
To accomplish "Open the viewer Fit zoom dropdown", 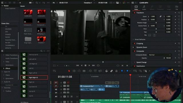I will click(x=55, y=3).
